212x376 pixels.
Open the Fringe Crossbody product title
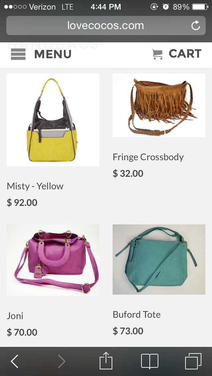click(x=148, y=157)
